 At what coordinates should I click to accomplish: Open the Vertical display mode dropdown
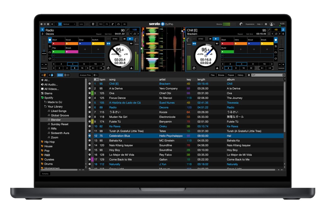click(69, 24)
